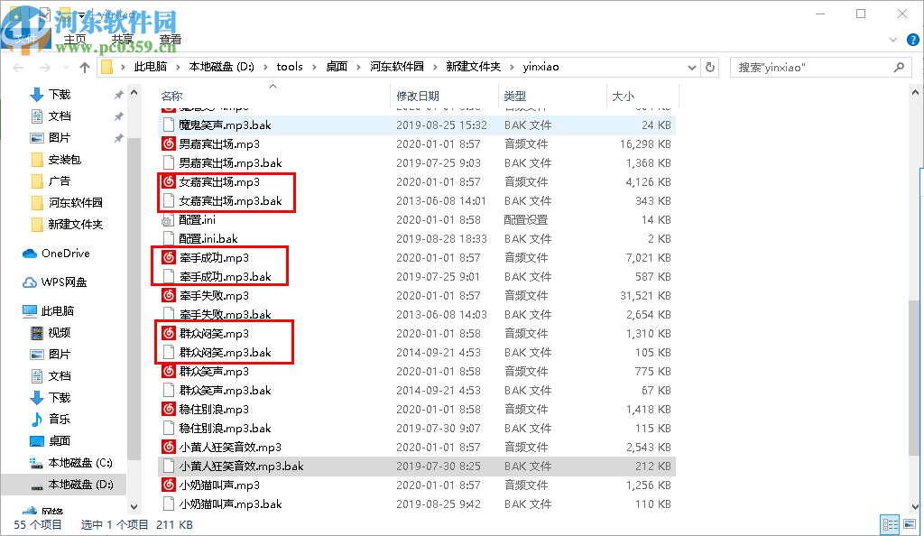Switch to large thumbnails view in the status bar

click(908, 524)
